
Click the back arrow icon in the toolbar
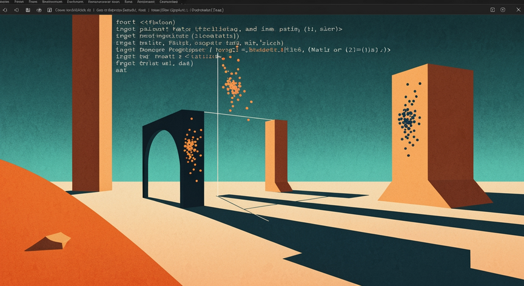[x=5, y=10]
